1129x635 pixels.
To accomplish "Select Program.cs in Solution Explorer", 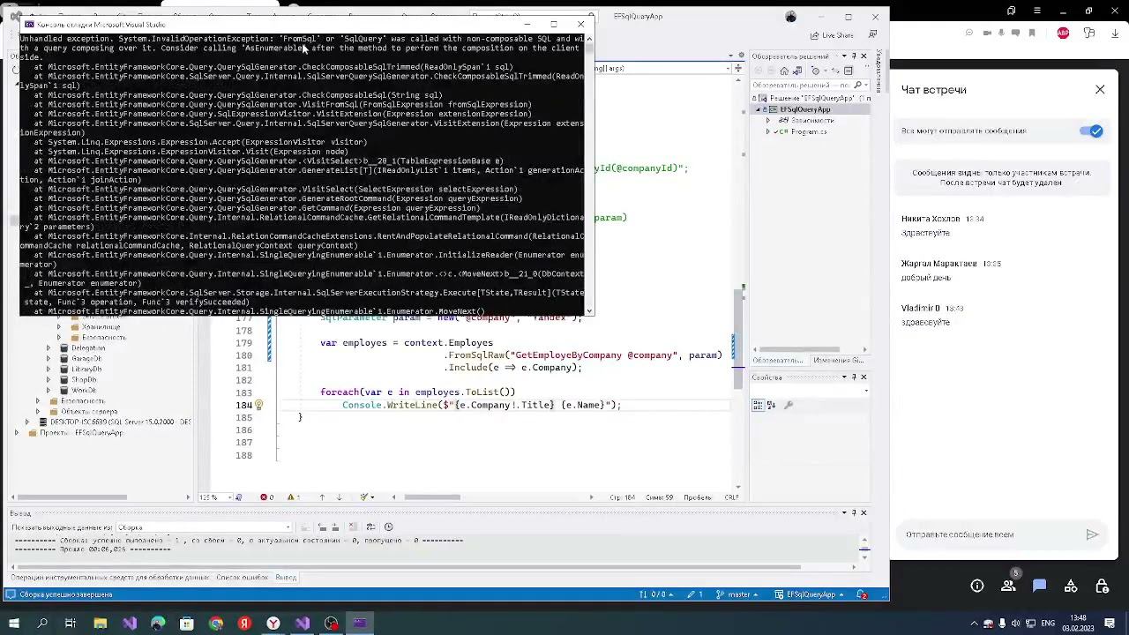I will tap(809, 131).
